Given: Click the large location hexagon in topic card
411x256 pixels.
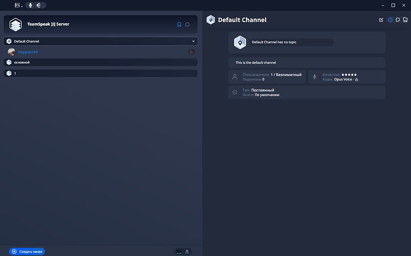Looking at the screenshot, I should tap(240, 42).
